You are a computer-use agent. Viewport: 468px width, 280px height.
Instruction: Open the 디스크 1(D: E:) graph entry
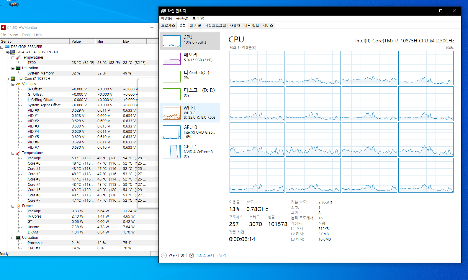pos(190,94)
